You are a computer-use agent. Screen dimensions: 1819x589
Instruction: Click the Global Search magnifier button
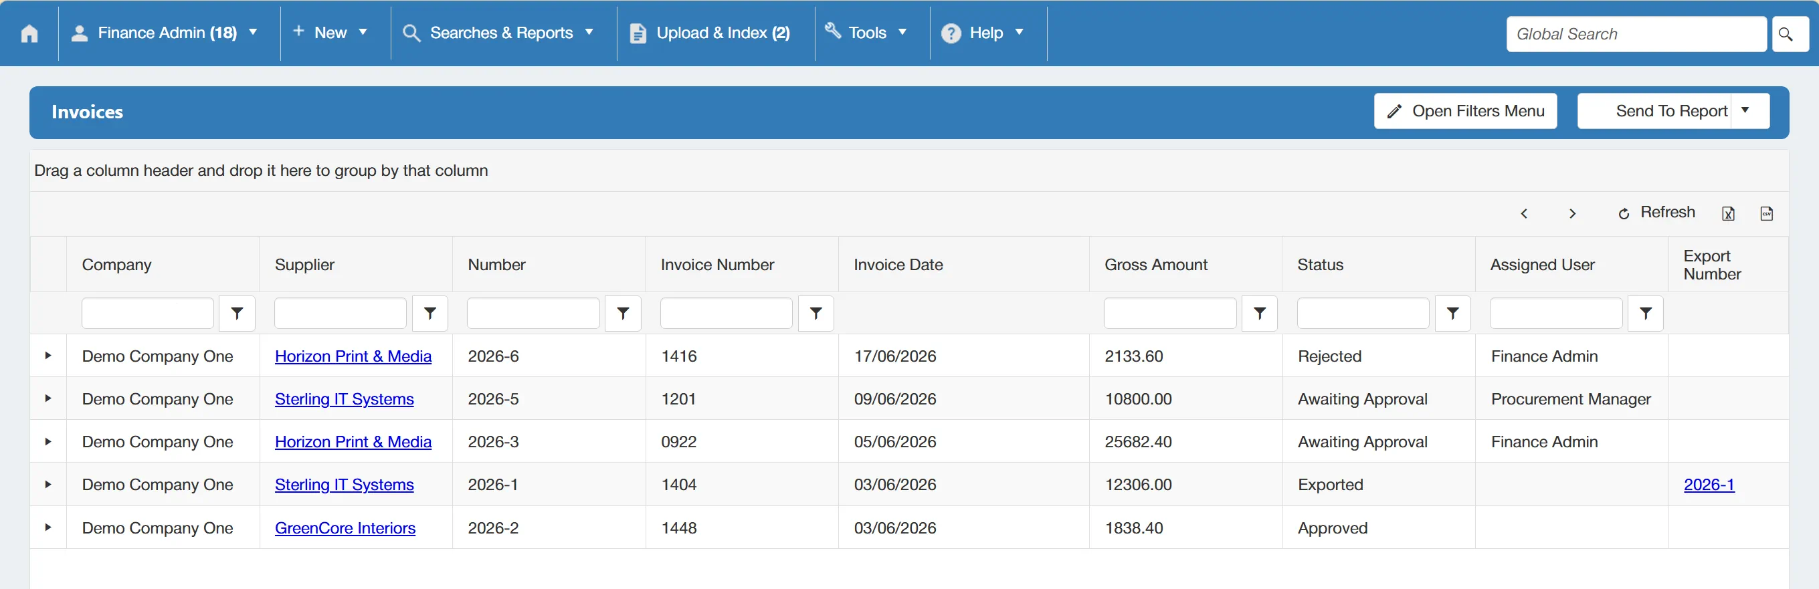pyautogui.click(x=1790, y=34)
